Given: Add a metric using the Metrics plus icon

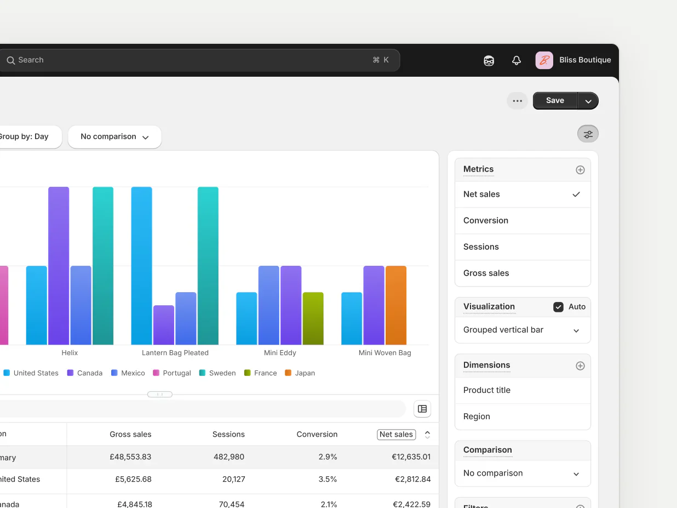Looking at the screenshot, I should click(580, 170).
